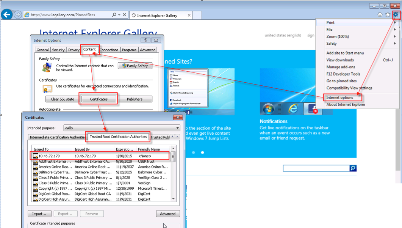
Task: Click the certificate list scroll-up arrow
Action: pos(173,148)
